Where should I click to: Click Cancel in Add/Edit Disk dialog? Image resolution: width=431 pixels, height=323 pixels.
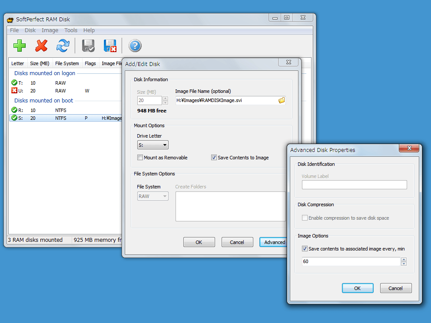[x=237, y=242]
